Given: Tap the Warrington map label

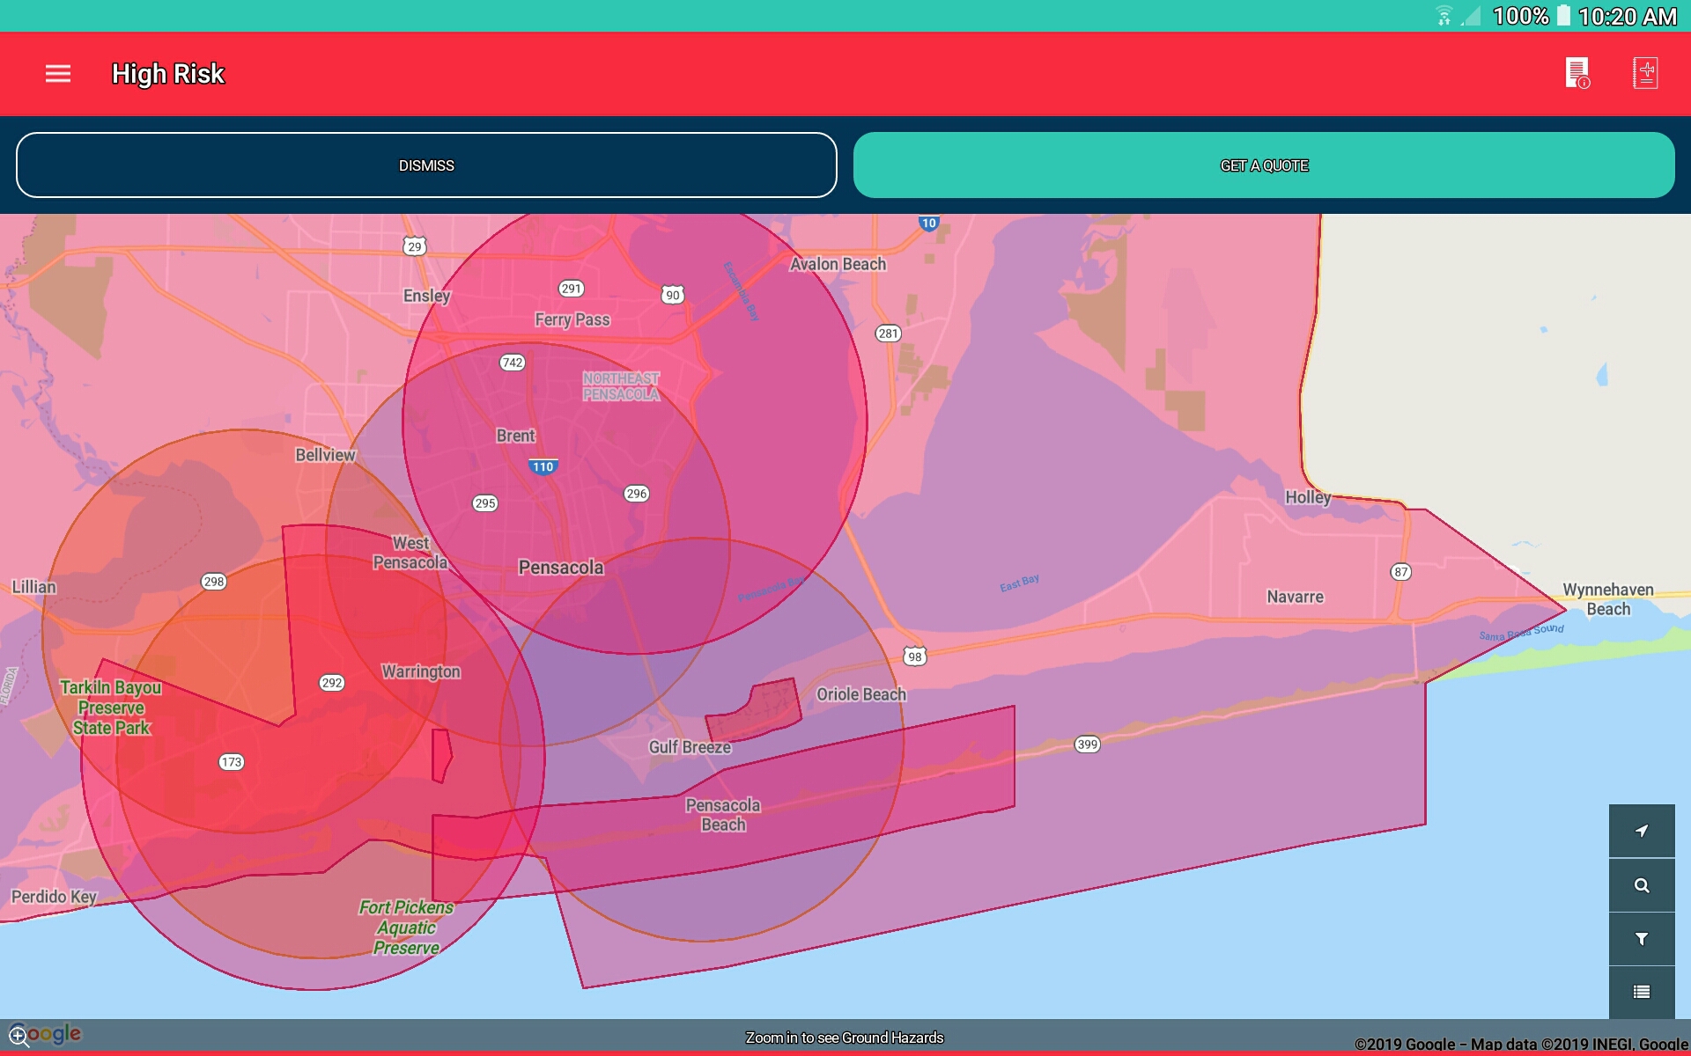Looking at the screenshot, I should coord(421,671).
